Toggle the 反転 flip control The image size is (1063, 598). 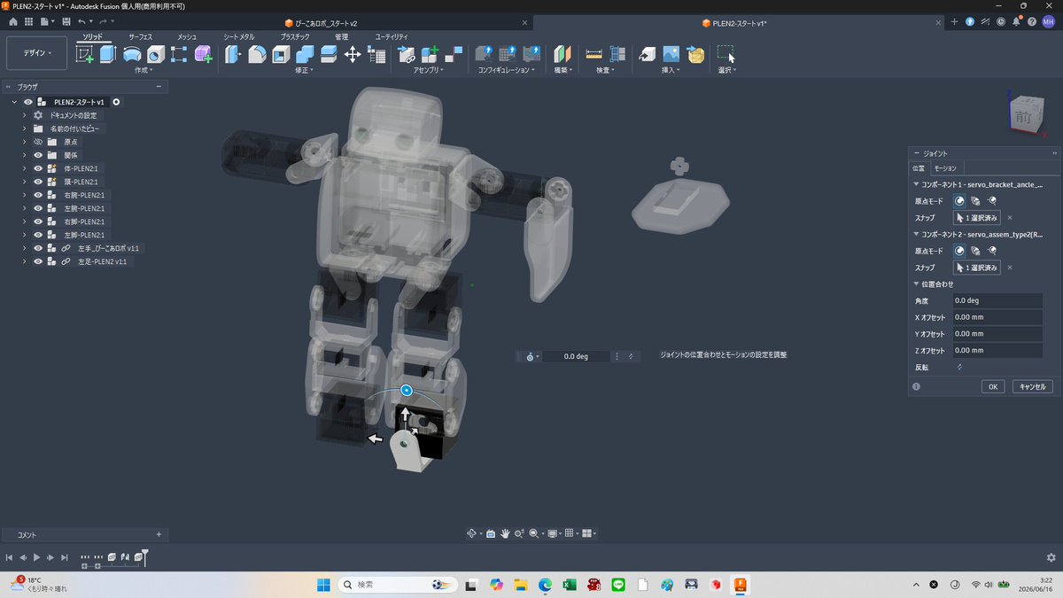pyautogui.click(x=959, y=367)
